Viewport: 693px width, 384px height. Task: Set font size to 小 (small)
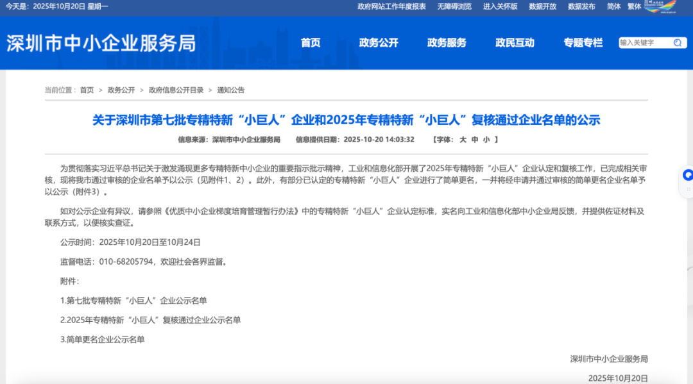click(x=486, y=139)
